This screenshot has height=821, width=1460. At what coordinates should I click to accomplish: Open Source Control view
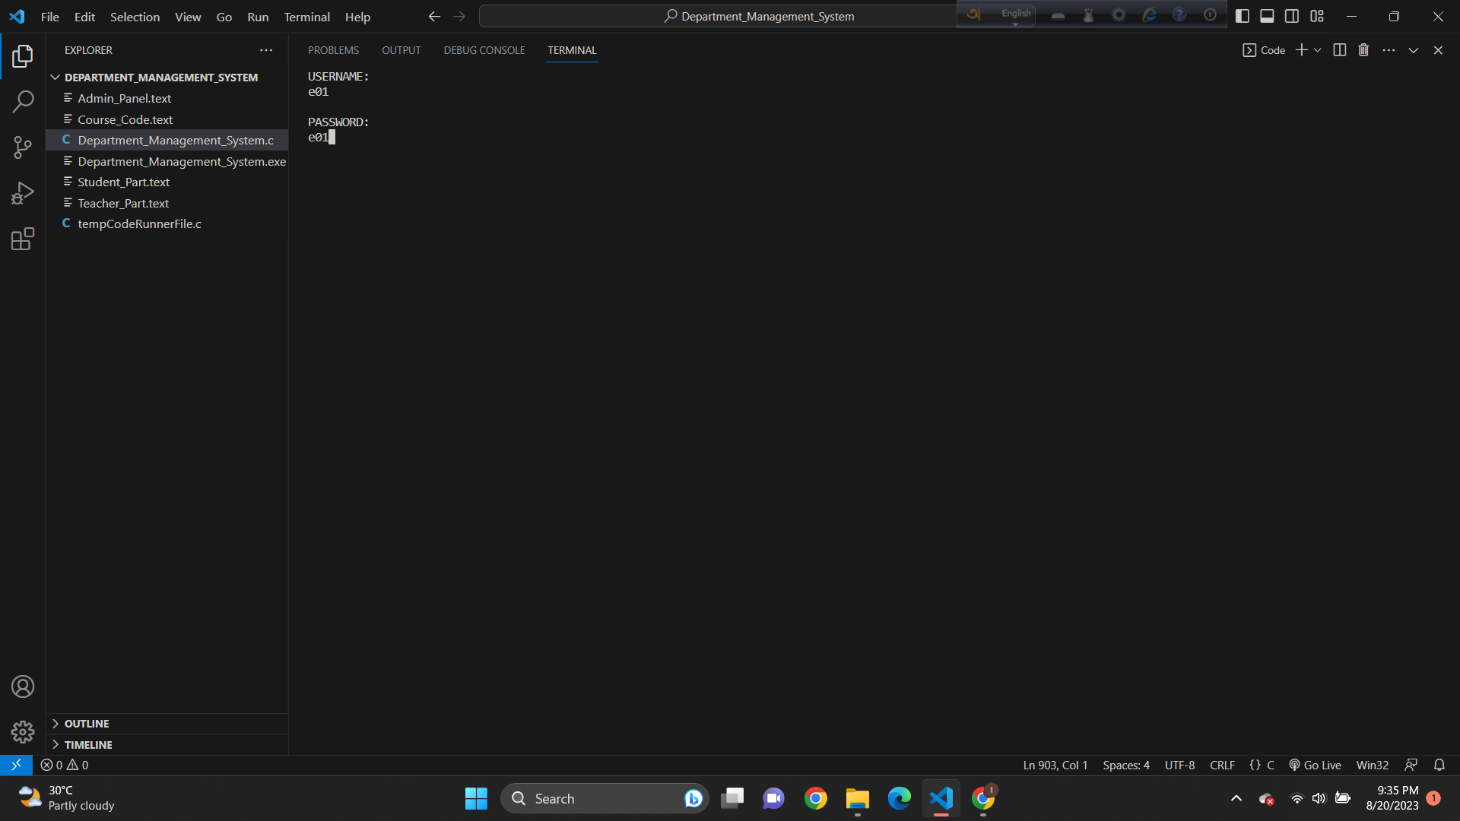23,147
